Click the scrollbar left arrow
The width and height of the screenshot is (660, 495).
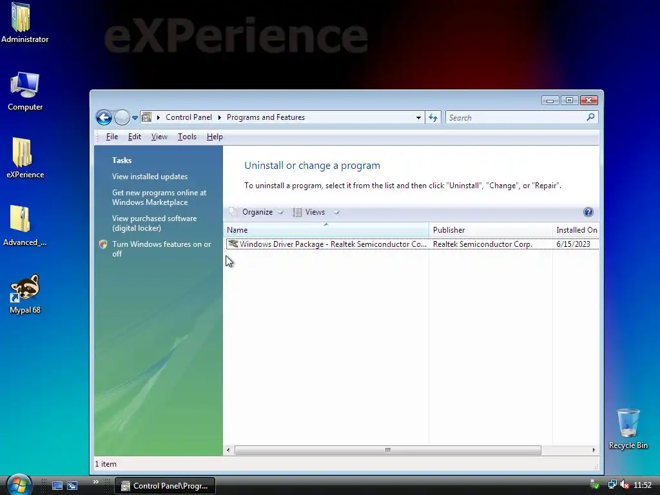pos(228,450)
